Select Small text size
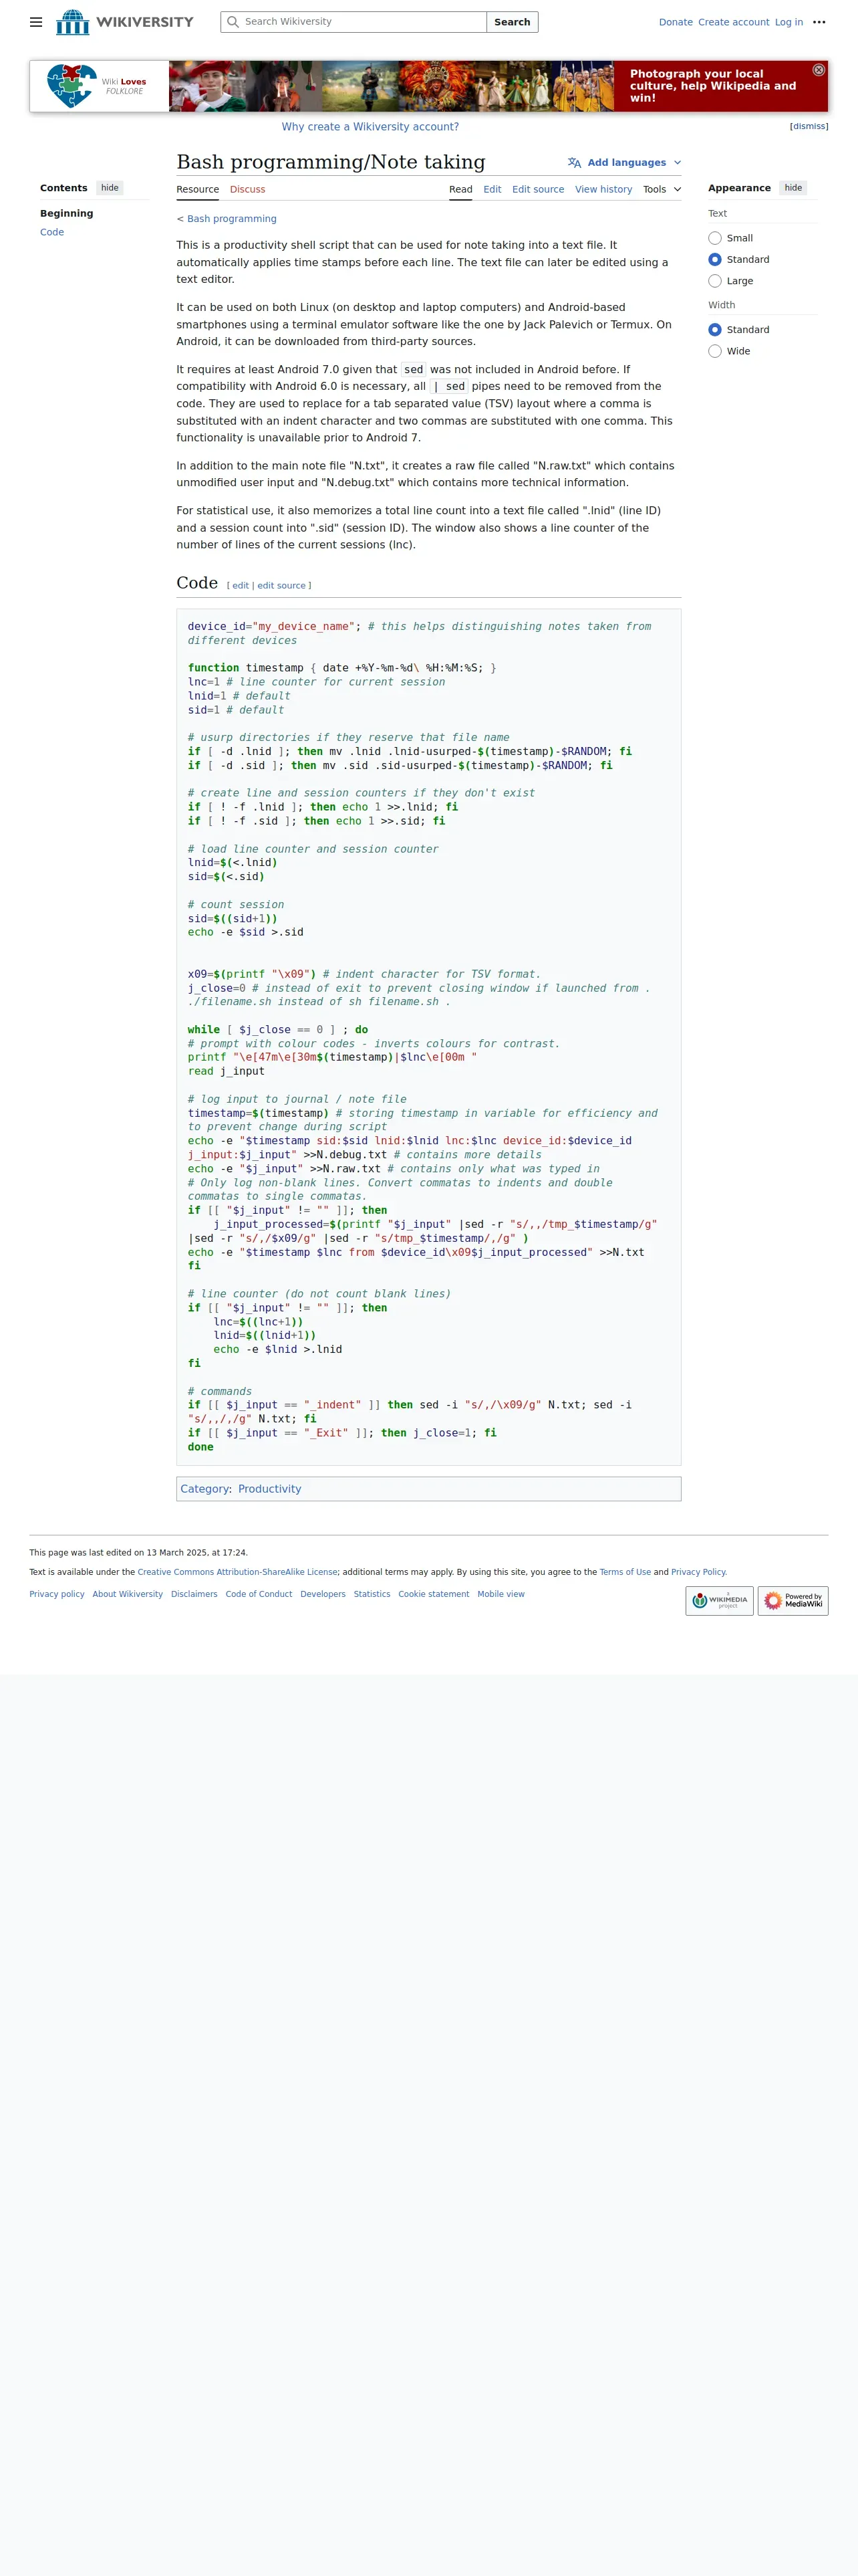This screenshot has height=2576, width=858. 715,238
